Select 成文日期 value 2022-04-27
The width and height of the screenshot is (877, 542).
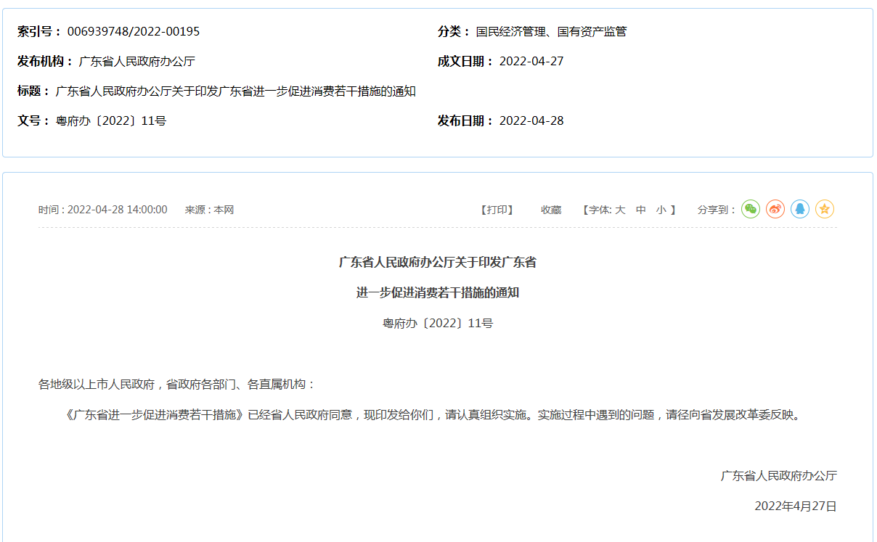coord(531,61)
